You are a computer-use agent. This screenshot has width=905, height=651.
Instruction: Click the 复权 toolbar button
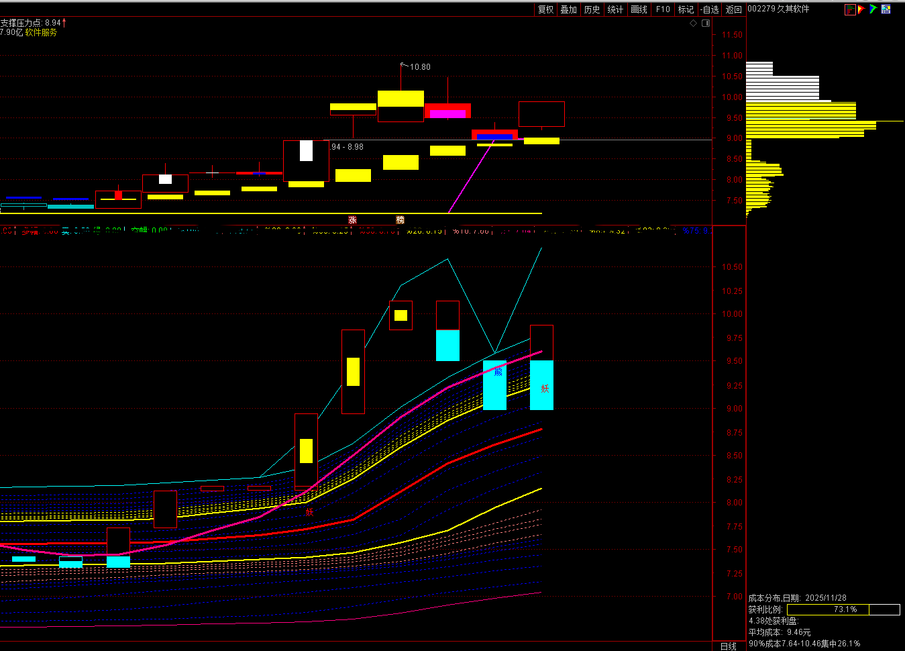(545, 9)
